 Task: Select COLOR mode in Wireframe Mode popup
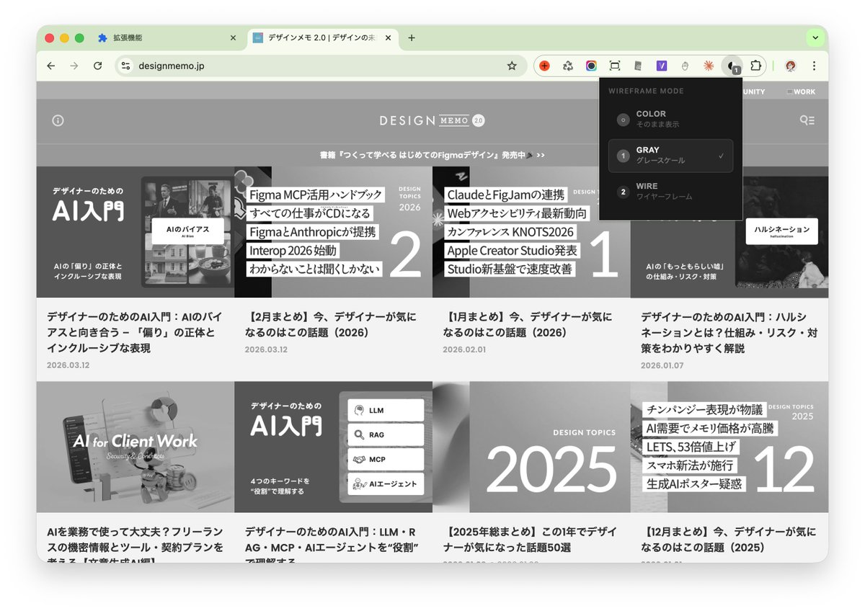coord(670,119)
